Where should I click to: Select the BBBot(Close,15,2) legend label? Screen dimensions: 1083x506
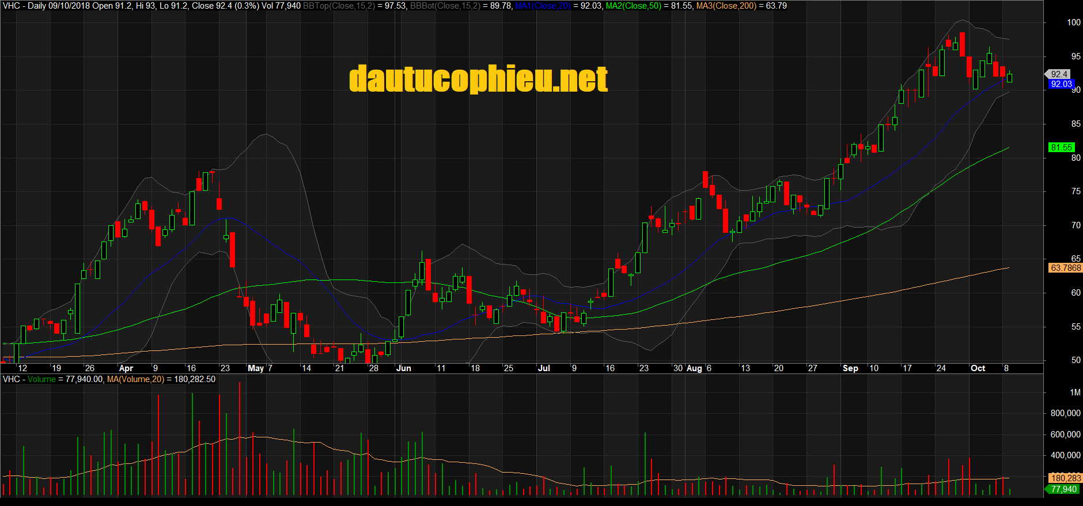[x=445, y=6]
